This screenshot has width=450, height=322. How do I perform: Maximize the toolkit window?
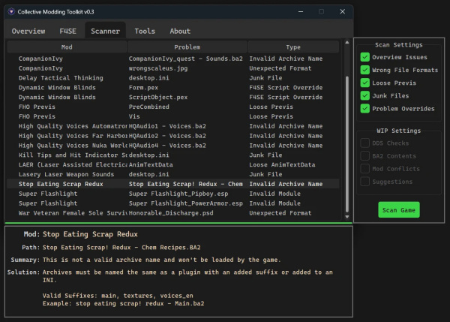tap(321, 11)
